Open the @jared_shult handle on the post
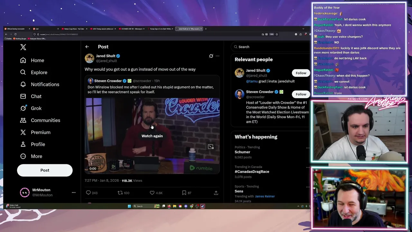The height and width of the screenshot is (232, 412). [x=106, y=61]
